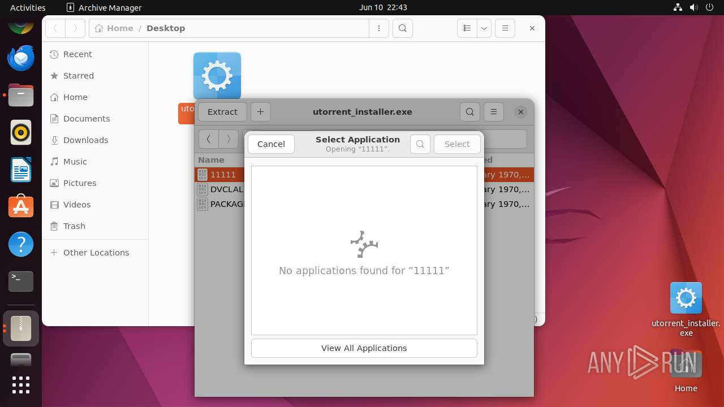Add files with the plus button in Archive Manager
Image resolution: width=724 pixels, height=407 pixels.
click(260, 112)
